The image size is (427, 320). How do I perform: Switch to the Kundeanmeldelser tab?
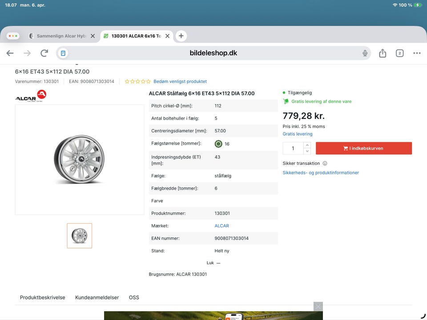[97, 297]
